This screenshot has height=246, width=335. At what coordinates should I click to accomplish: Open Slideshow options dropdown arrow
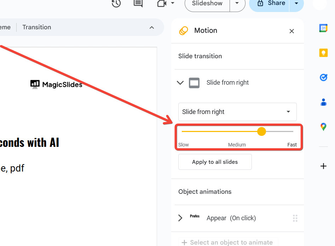tap(237, 4)
